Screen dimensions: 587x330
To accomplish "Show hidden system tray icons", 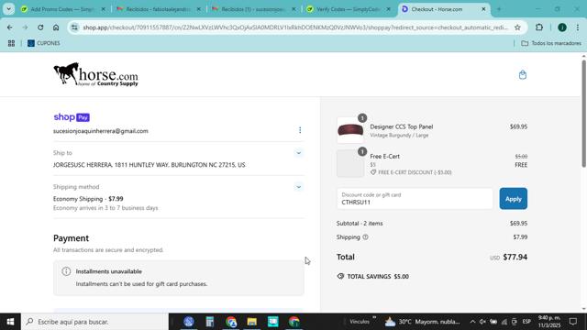I will pos(472,322).
